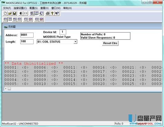This screenshot has height=127, width=164.
Task: Click the Show Traffic toolbar icon
Action: tap(41, 13)
